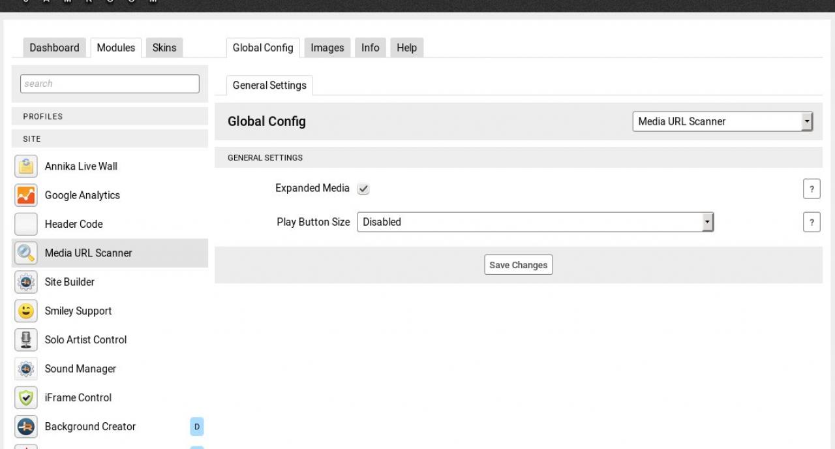Click the Media URL Scanner magnifier icon
The image size is (835, 449).
click(x=26, y=253)
